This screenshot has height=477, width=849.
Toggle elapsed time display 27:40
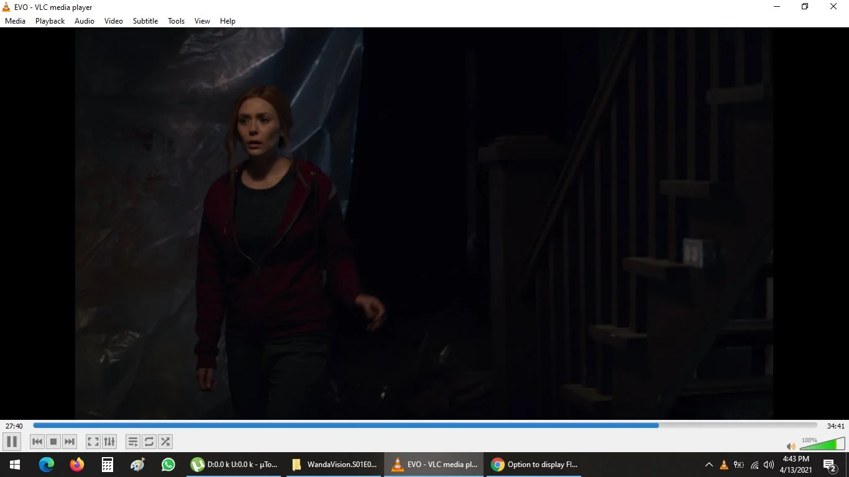[14, 426]
